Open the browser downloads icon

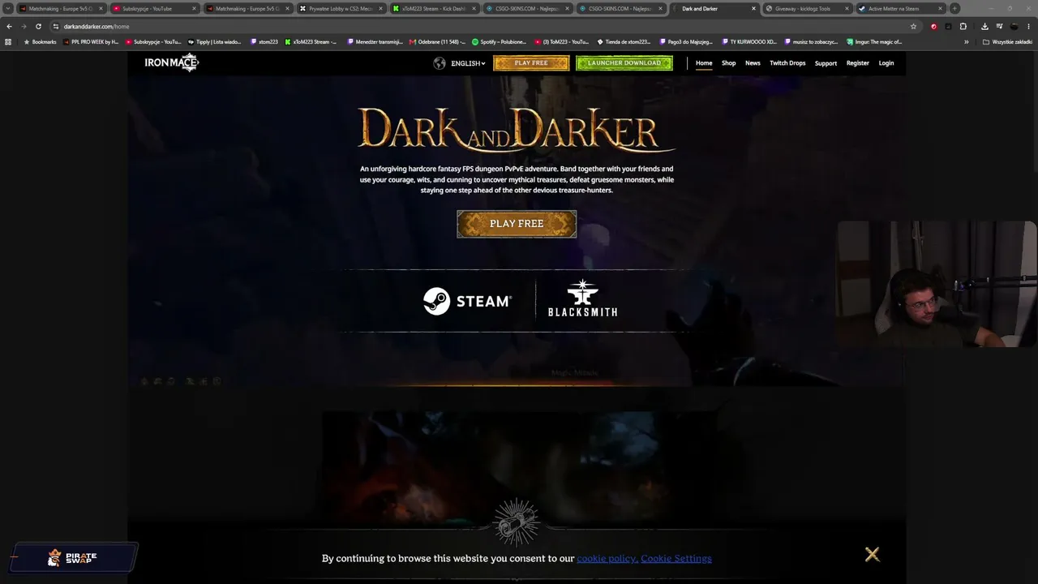[984, 26]
